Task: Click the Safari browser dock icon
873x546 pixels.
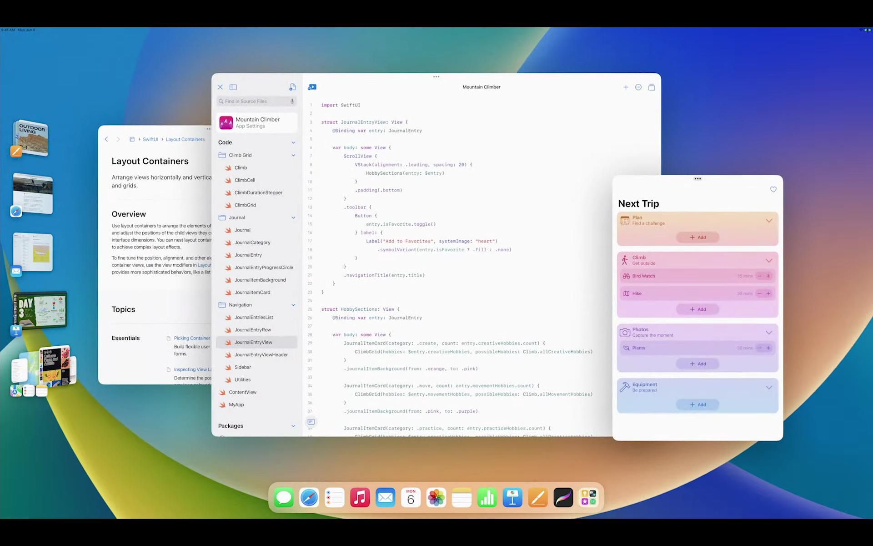Action: [309, 498]
